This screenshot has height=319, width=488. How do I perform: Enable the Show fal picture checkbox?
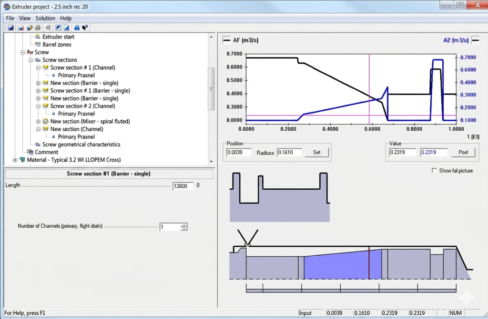click(x=434, y=171)
